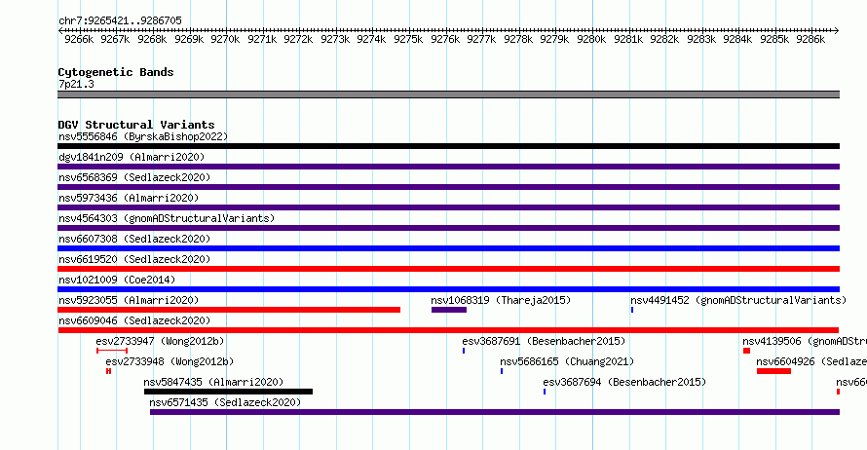This screenshot has height=450, width=867.
Task: Select the blue nsv1021009 variant bar
Action: pos(448,289)
